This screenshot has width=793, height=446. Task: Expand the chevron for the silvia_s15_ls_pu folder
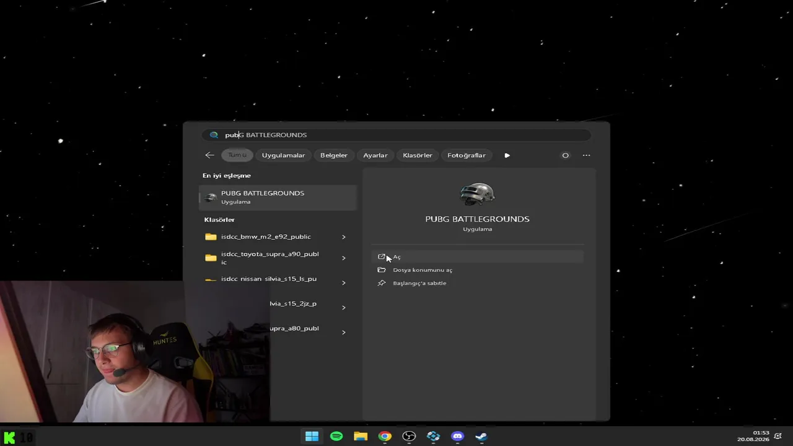click(344, 282)
